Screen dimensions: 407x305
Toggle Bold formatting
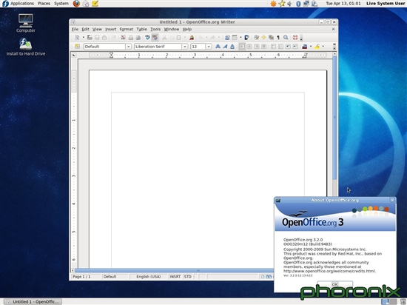click(x=218, y=47)
